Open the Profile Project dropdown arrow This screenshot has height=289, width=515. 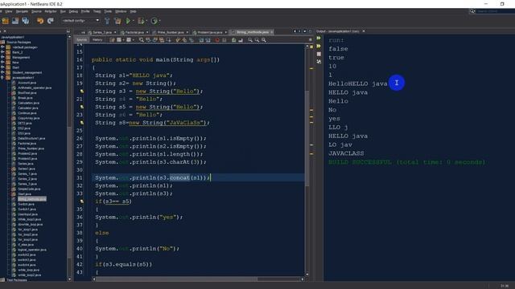(159, 21)
